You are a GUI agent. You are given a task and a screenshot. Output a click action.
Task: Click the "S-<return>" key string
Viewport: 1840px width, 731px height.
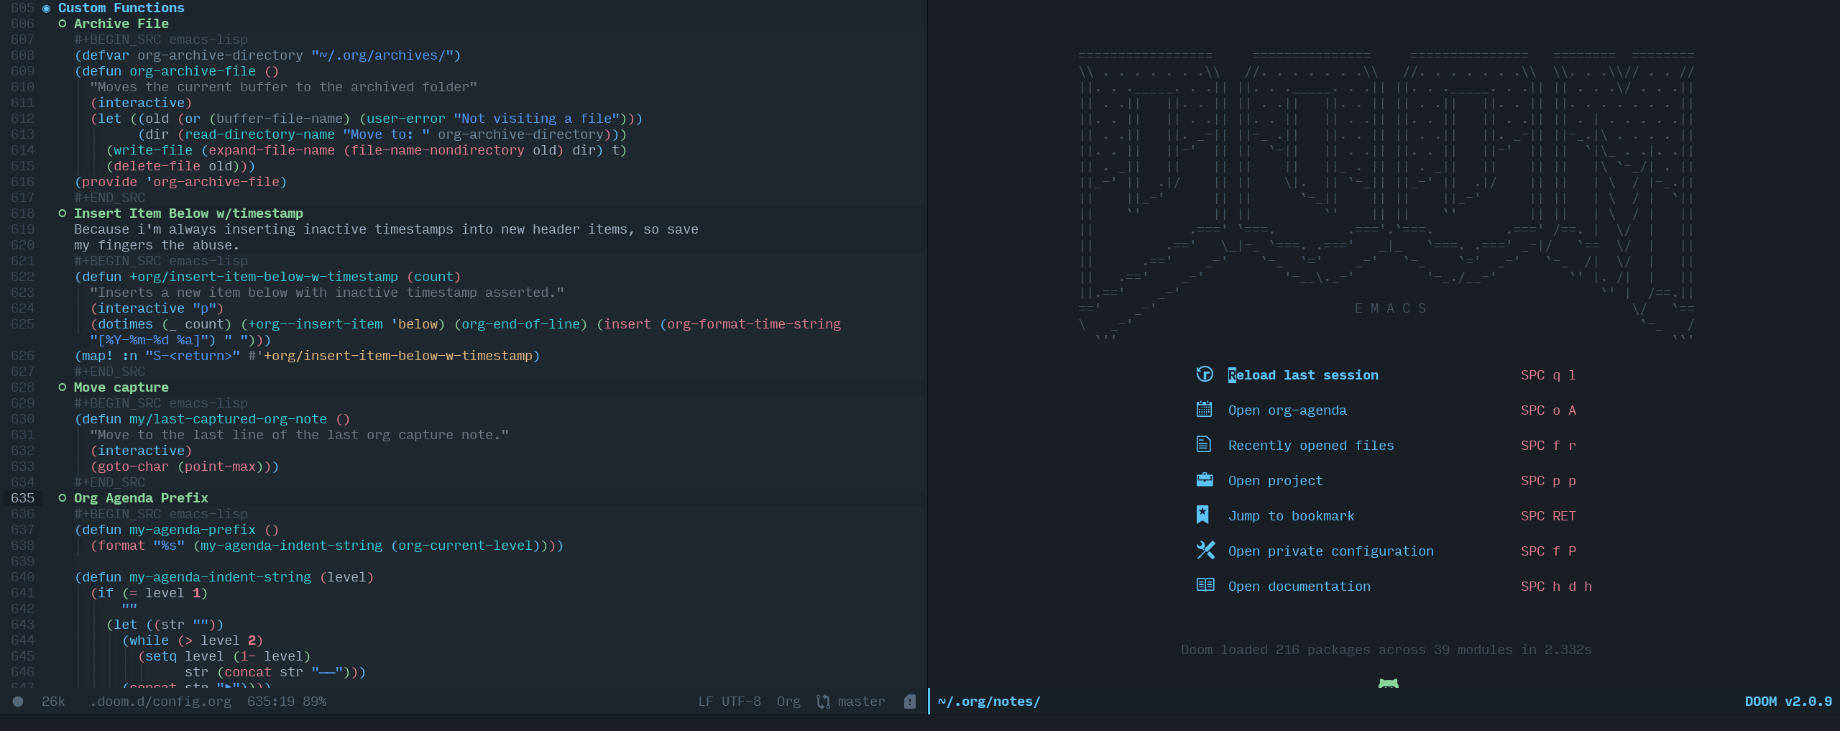coord(193,356)
